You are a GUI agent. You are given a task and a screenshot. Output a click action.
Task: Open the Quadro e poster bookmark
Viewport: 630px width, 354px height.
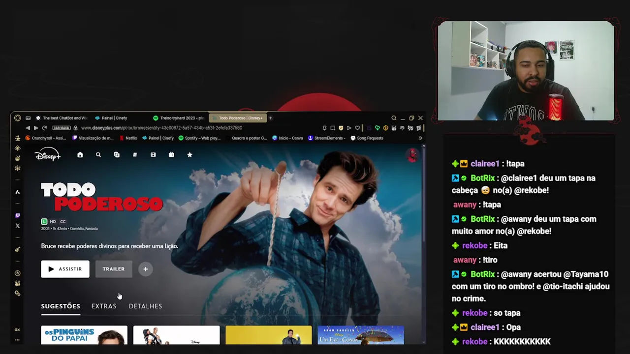coord(246,138)
